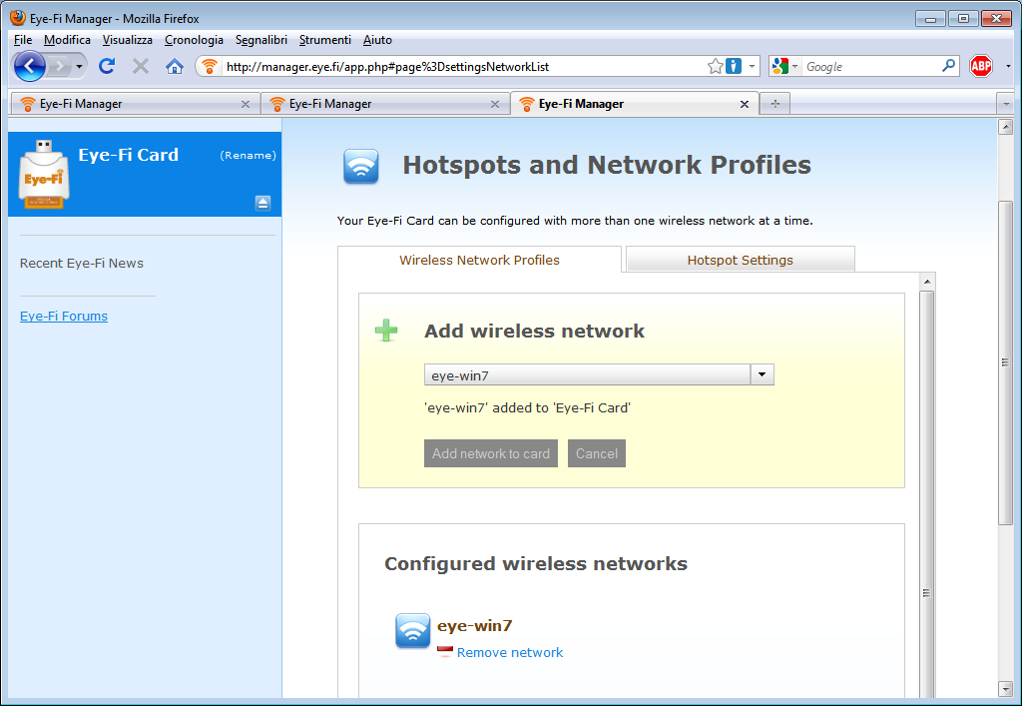Click the Eye-Fi Card device image
This screenshot has height=706, width=1022.
(x=44, y=174)
